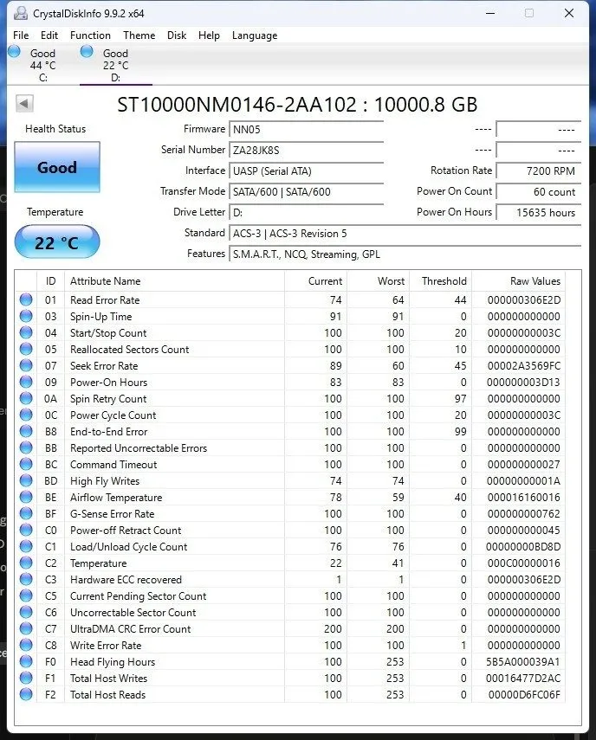596x740 pixels.
Task: Click the C: drive blue status orb
Action: point(14,51)
